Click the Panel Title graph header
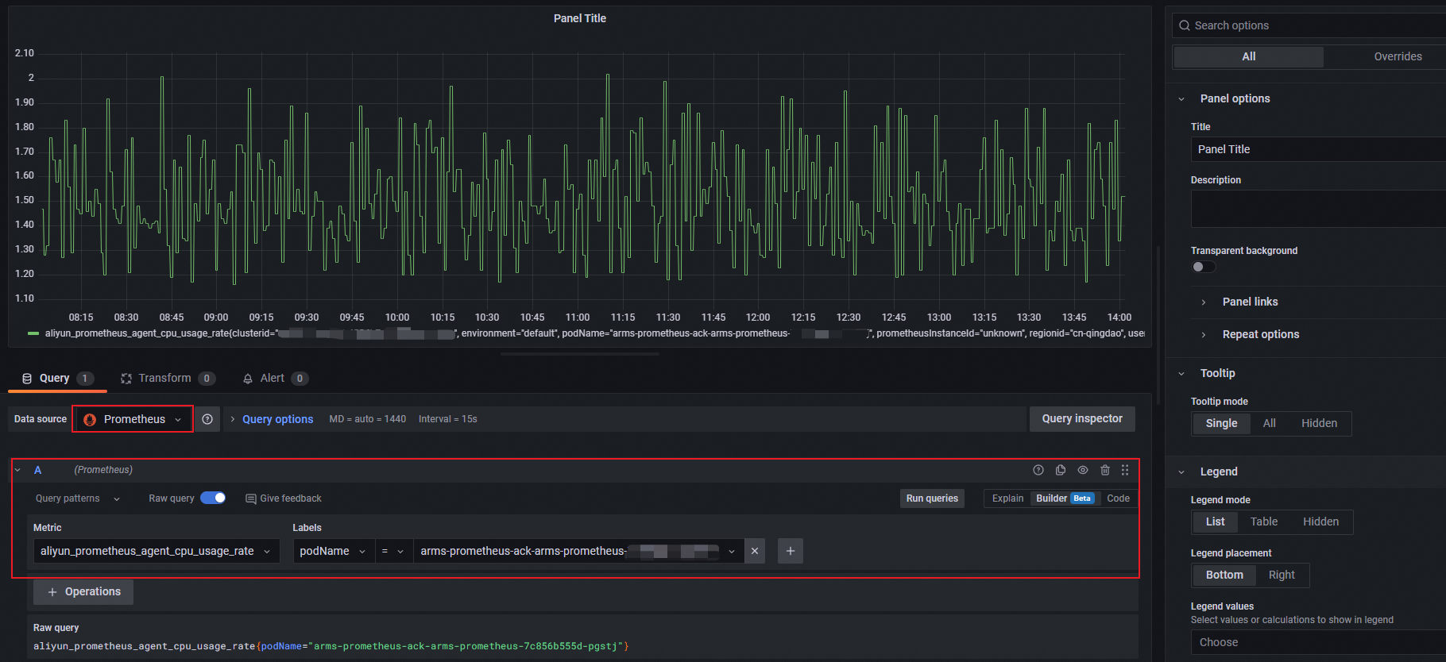Screen dimensions: 1446x662 click(x=580, y=18)
